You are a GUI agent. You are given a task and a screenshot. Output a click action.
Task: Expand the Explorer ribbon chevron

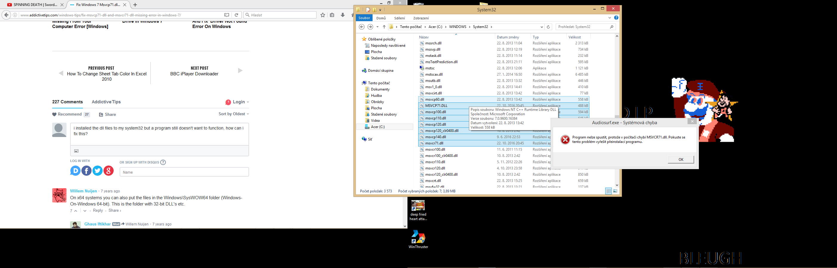click(x=610, y=18)
